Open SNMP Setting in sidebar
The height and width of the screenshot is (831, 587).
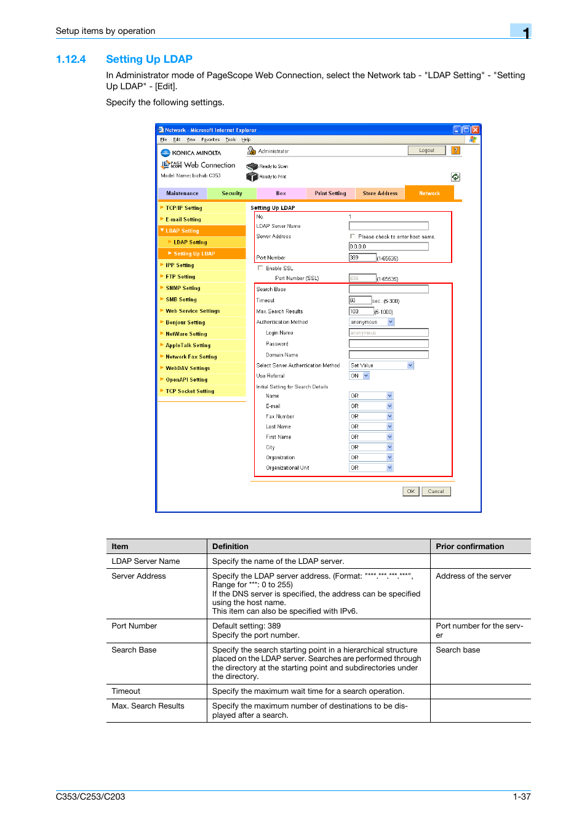point(202,288)
